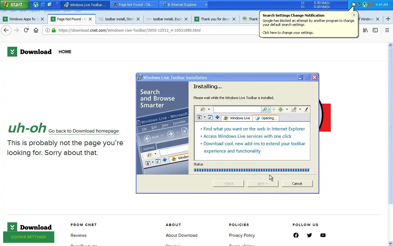
Task: Click the greyed-out Next button in installer
Action: 263,184
